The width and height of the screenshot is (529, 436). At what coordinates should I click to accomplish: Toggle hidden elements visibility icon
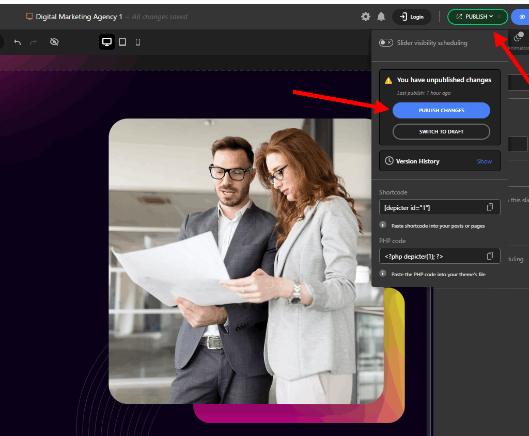coord(54,42)
